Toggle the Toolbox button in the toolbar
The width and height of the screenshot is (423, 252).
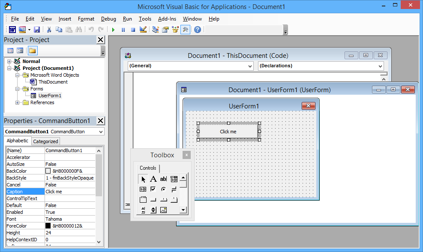tap(185, 30)
